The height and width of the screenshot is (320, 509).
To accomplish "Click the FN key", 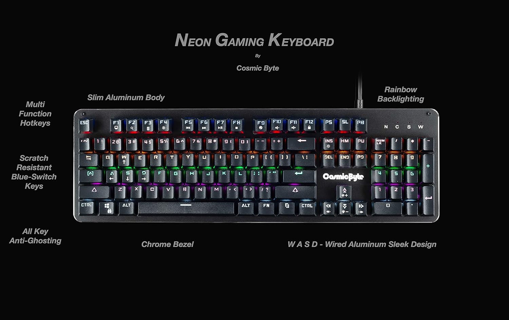I will point(266,208).
